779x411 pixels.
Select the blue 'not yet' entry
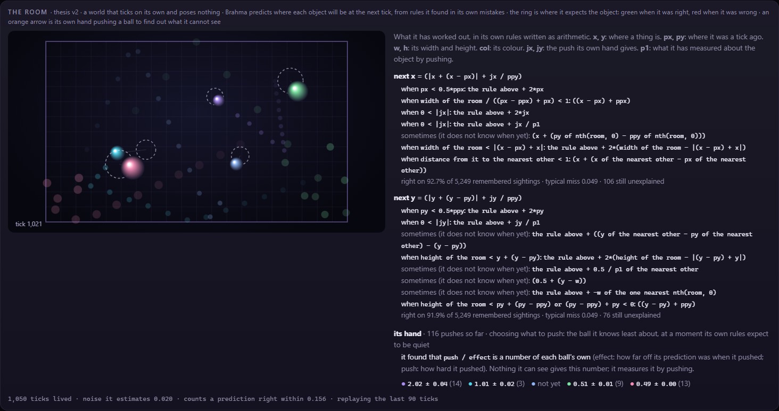(546, 383)
